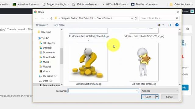Close the Open dialog with X
The width and height of the screenshot is (195, 109).
pyautogui.click(x=178, y=12)
